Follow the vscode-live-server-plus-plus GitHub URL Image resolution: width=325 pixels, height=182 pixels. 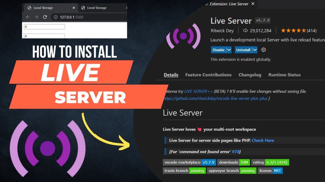(x=215, y=98)
